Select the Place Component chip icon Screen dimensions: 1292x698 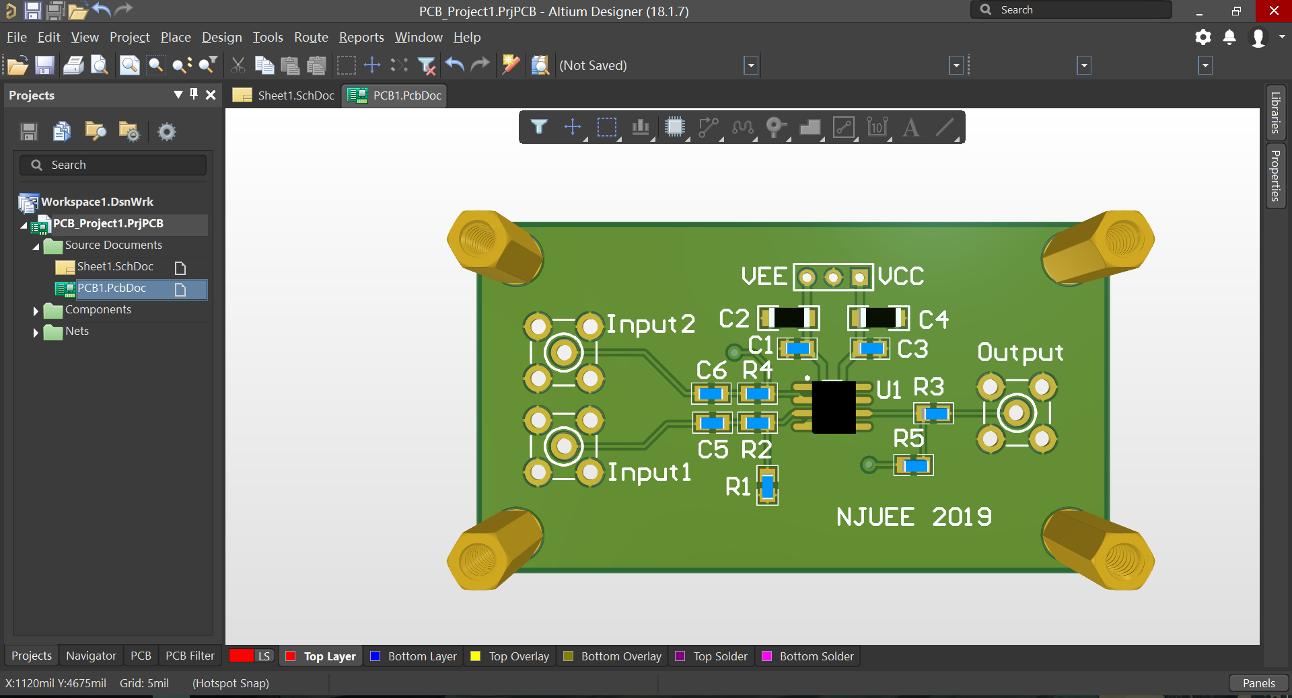[x=674, y=127]
